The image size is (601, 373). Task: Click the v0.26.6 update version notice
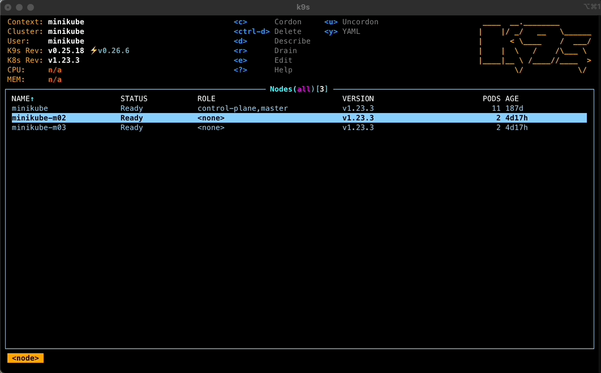110,50
